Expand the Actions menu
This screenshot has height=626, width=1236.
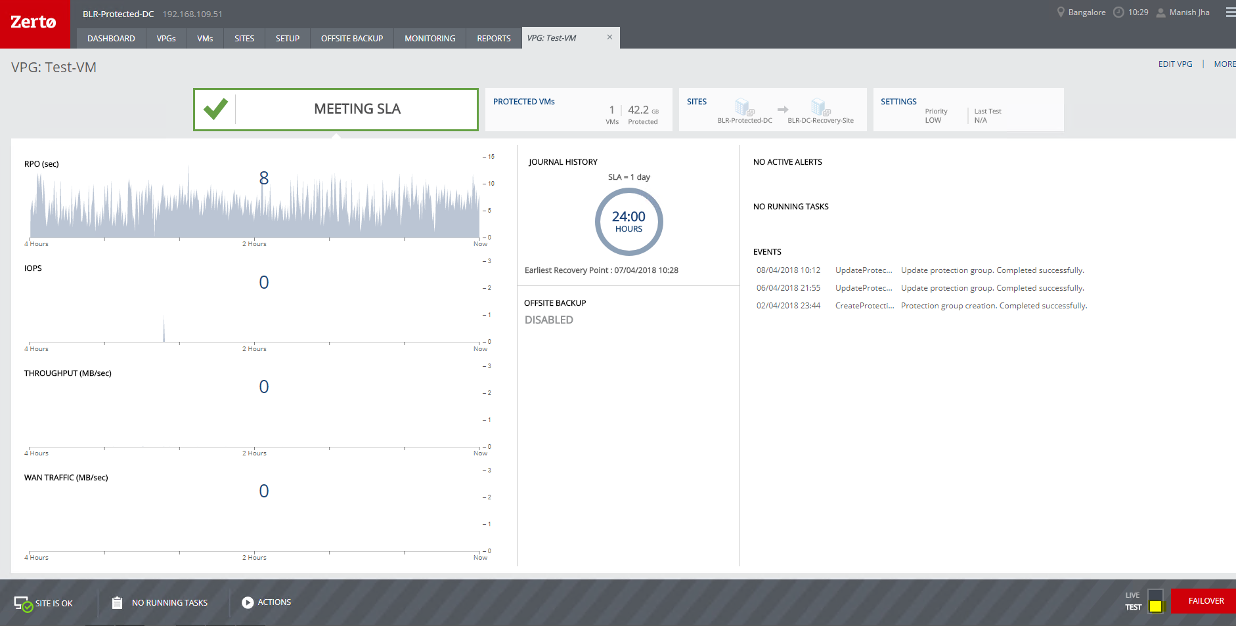[x=267, y=602]
